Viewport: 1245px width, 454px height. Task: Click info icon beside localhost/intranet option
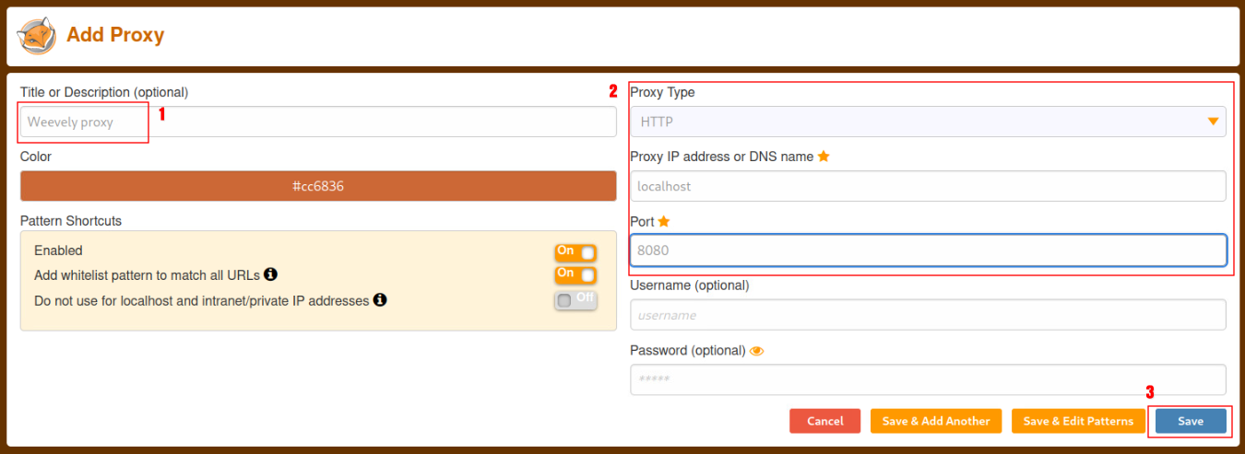(380, 300)
